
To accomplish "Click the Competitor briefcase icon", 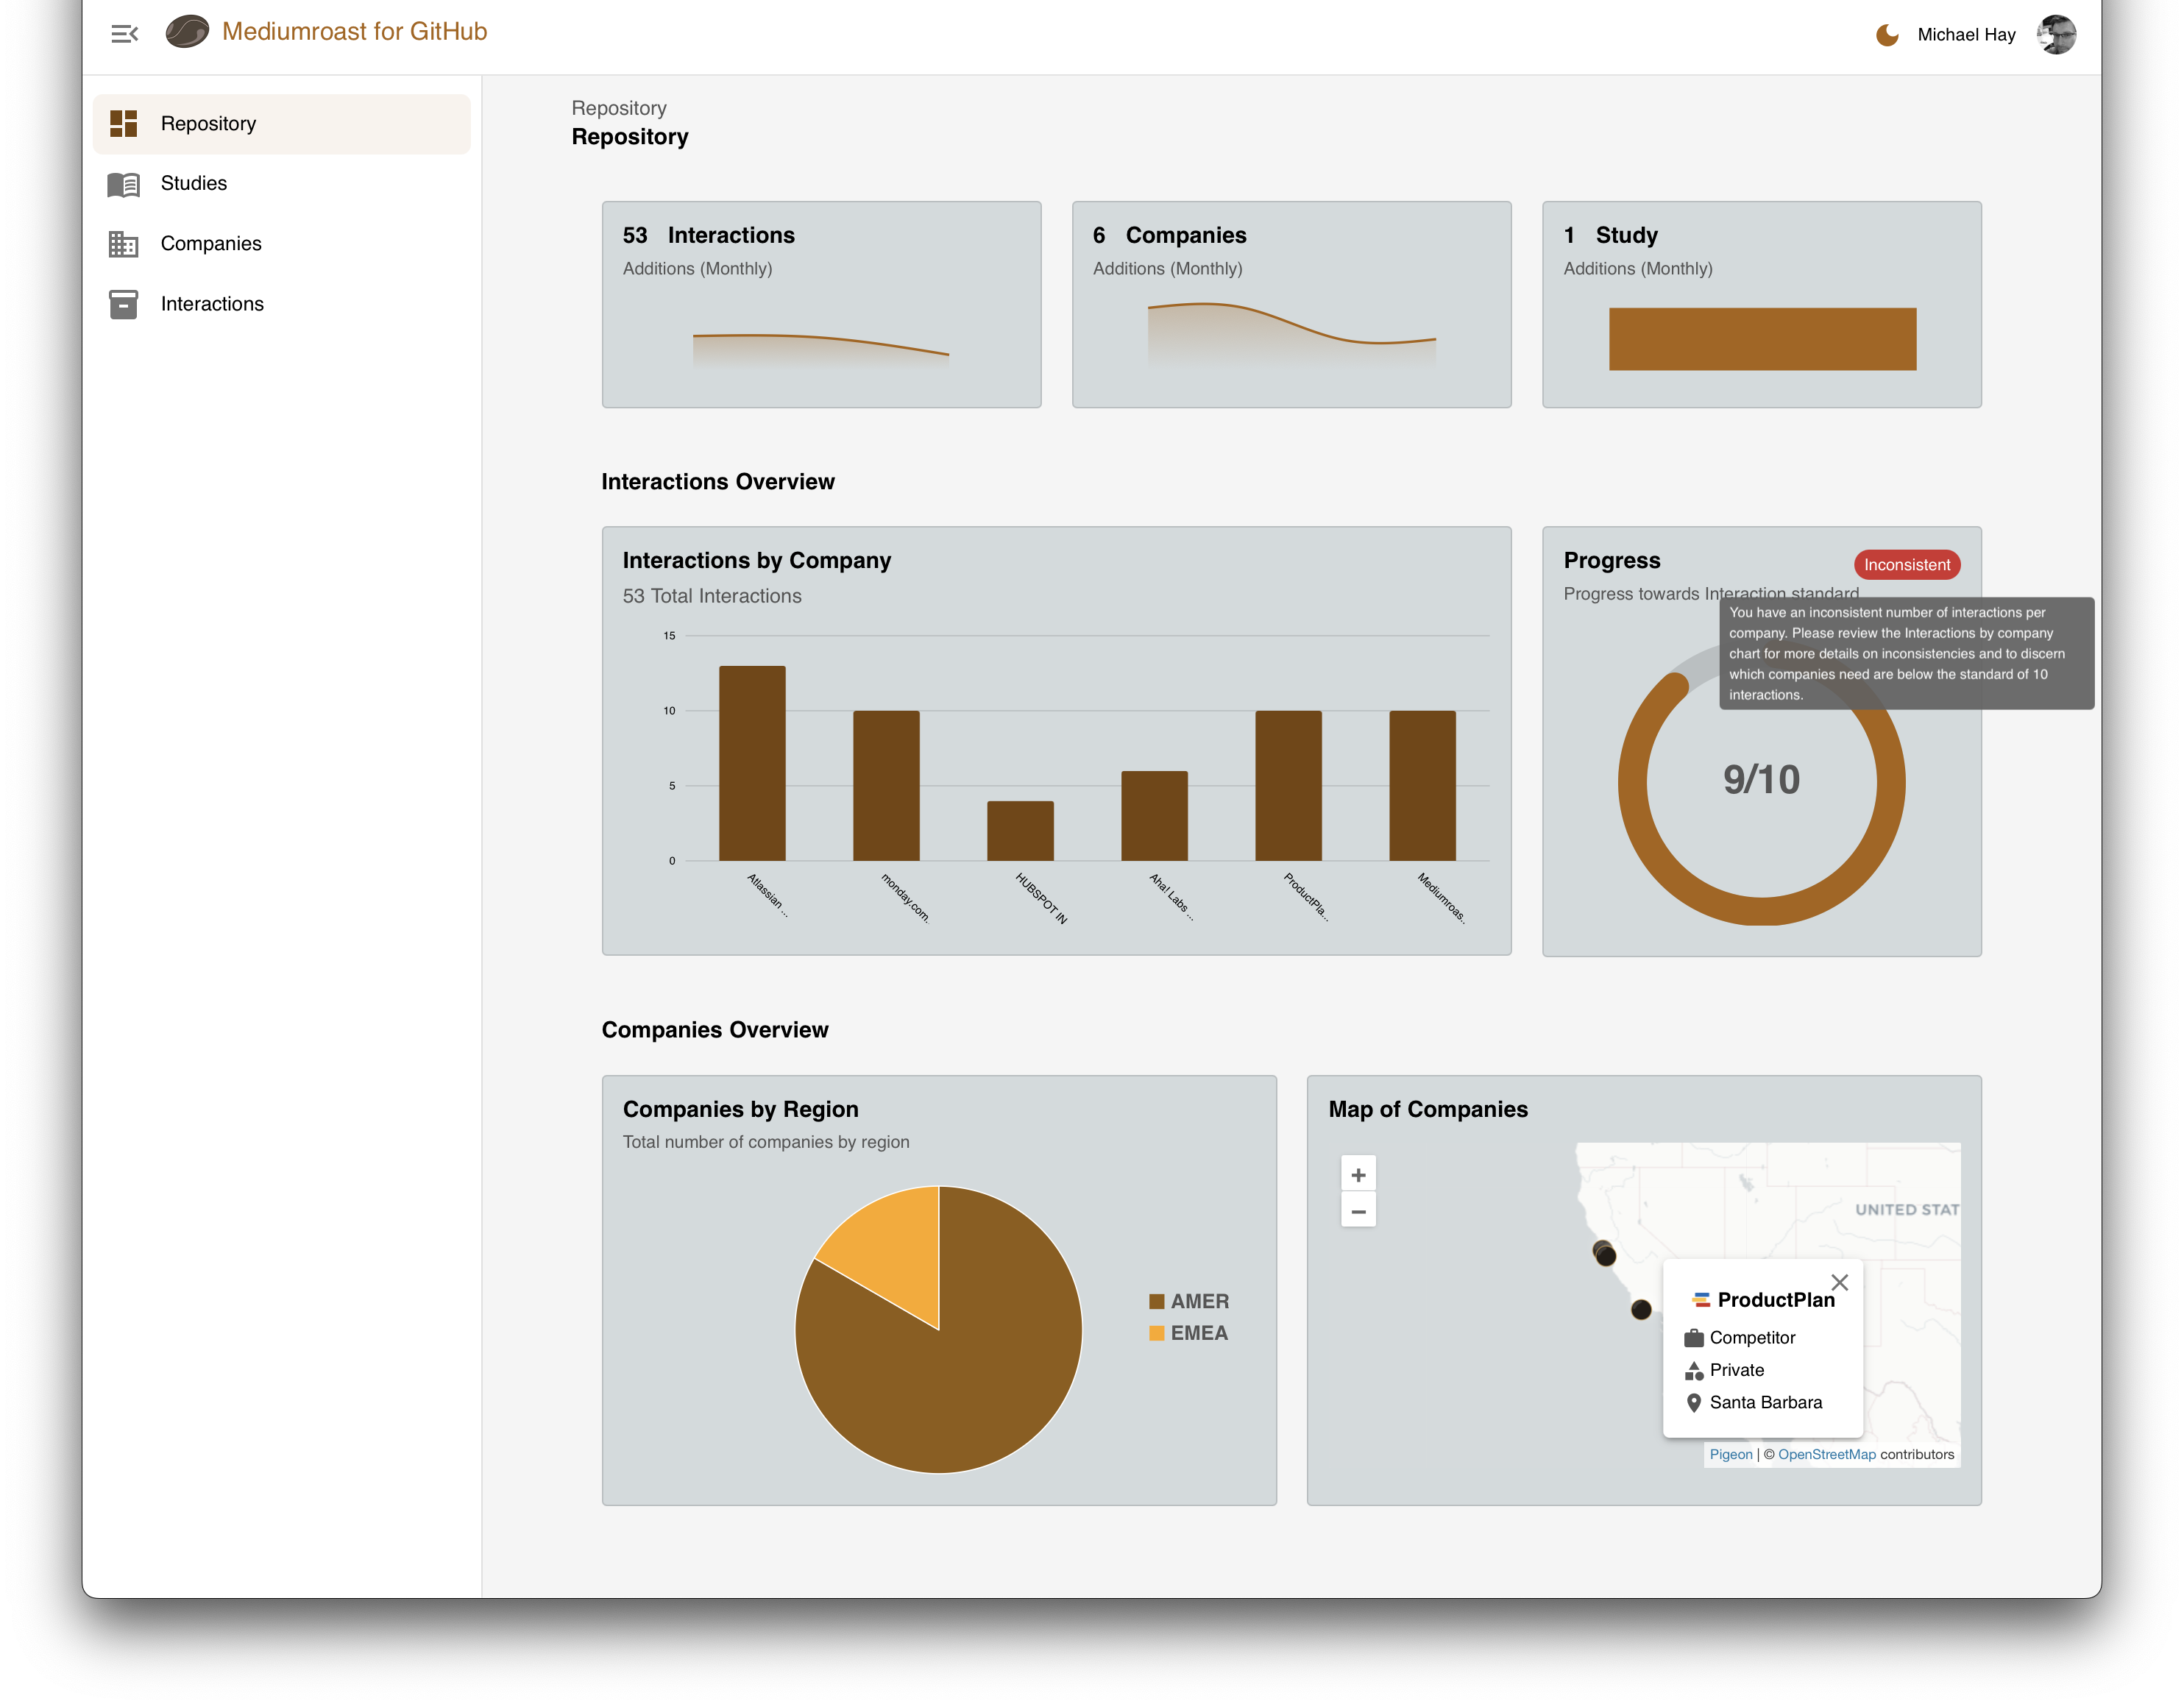I will pyautogui.click(x=1693, y=1338).
